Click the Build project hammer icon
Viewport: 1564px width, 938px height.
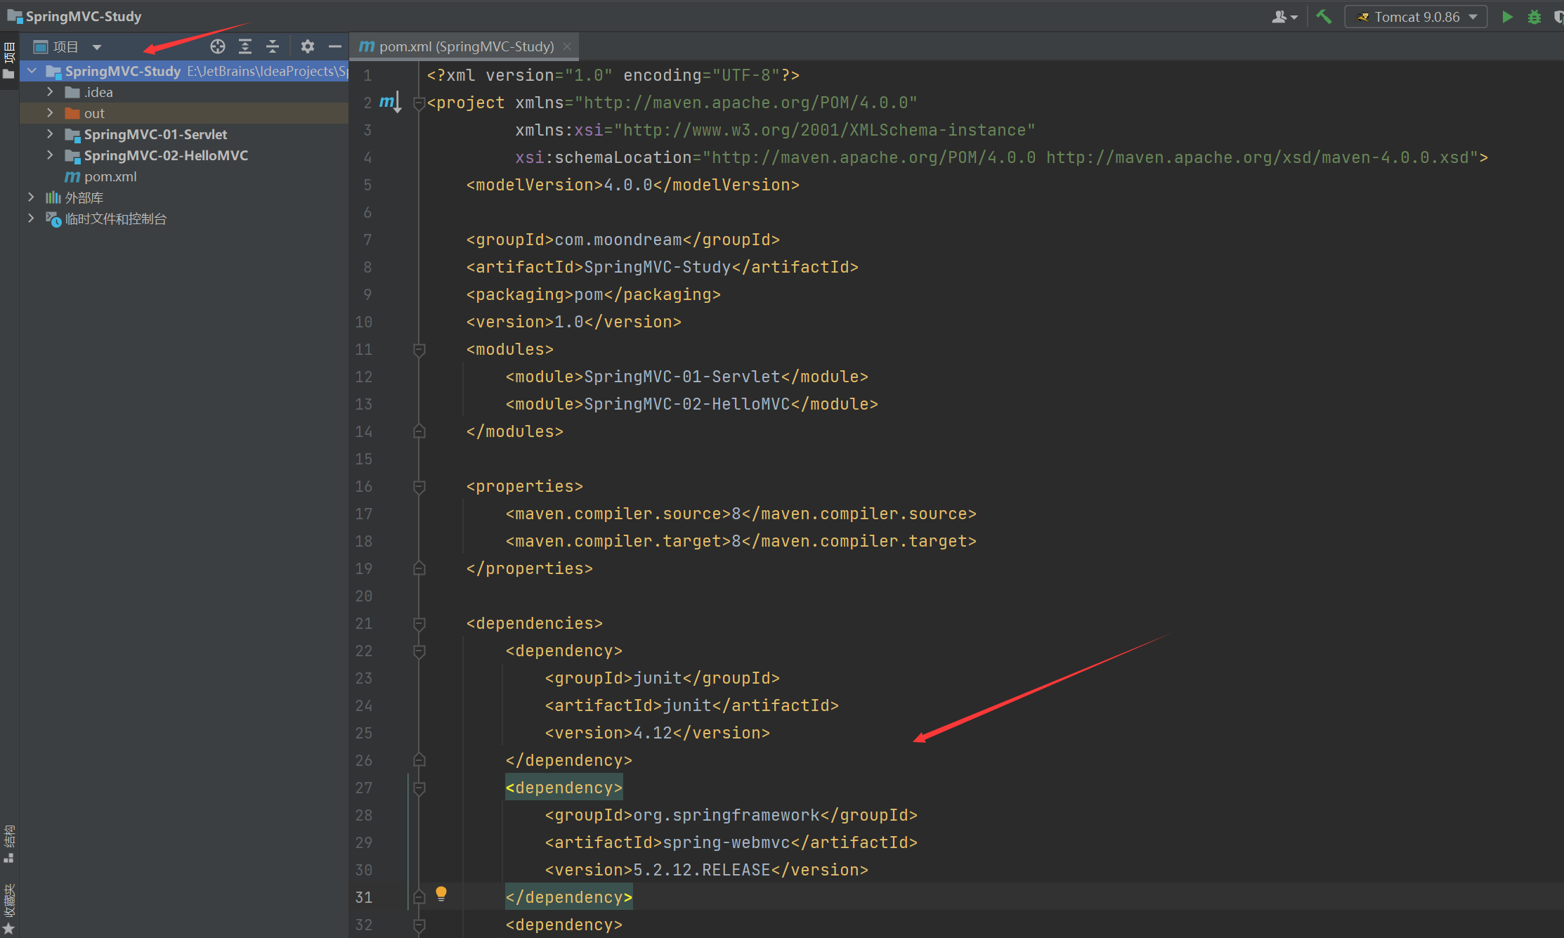[x=1324, y=17]
